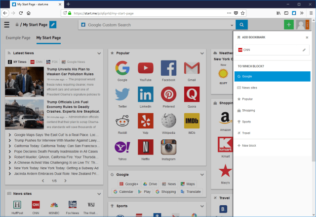Select Google block for bookmark
Image resolution: width=316 pixels, height=217 pixels.
point(272,77)
